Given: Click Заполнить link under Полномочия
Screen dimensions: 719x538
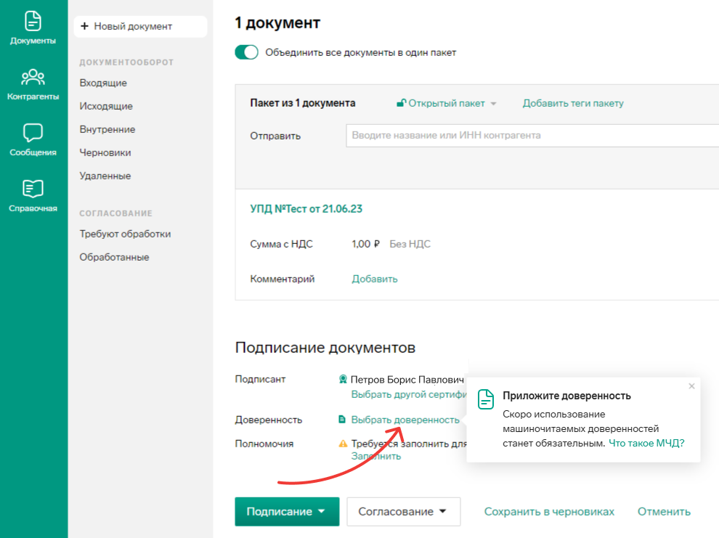Looking at the screenshot, I should coord(376,456).
